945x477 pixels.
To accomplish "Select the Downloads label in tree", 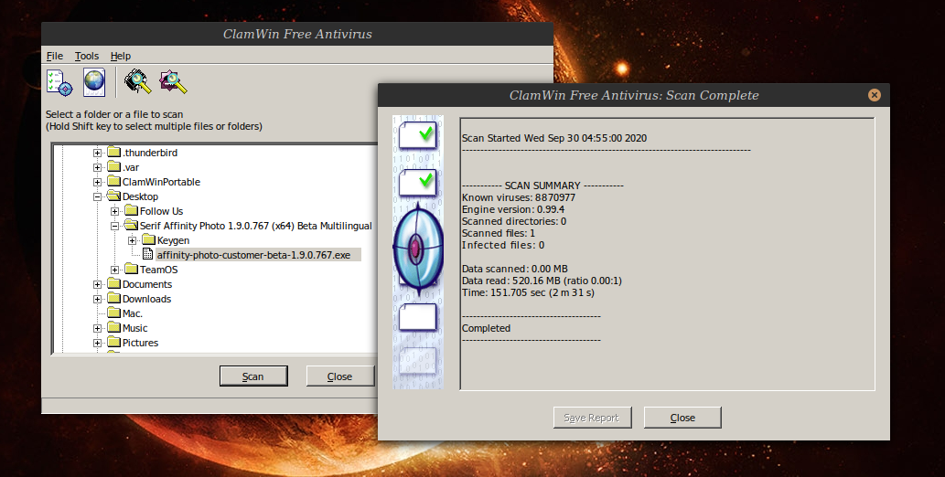I will 146,299.
